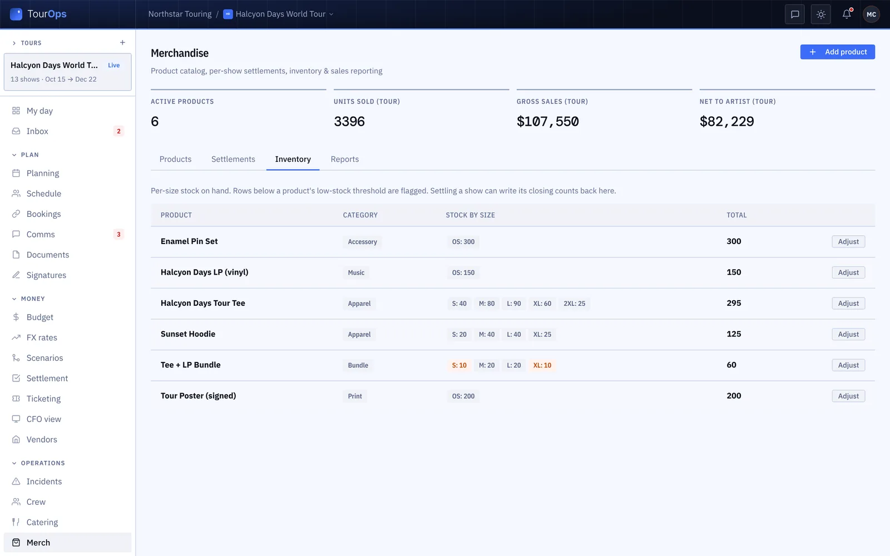Select the Halcyon Days World Tour card
Image resolution: width=890 pixels, height=556 pixels.
coord(67,72)
